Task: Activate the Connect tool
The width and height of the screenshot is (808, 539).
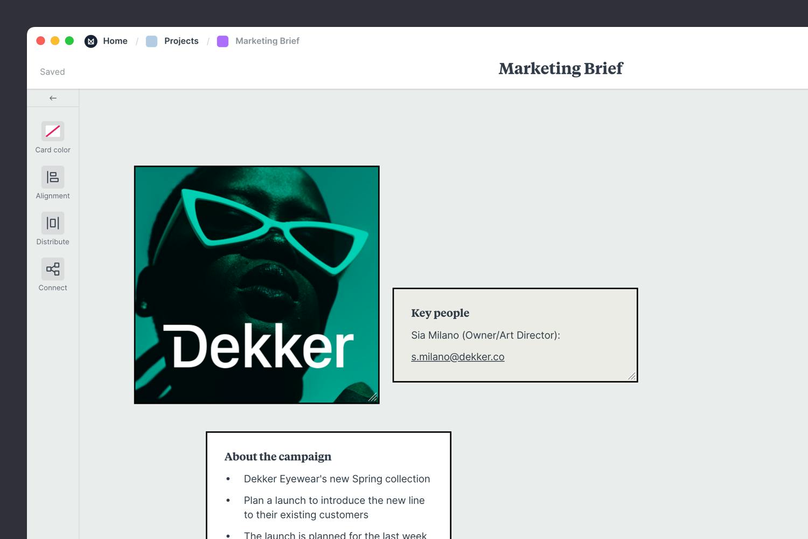Action: pos(52,268)
